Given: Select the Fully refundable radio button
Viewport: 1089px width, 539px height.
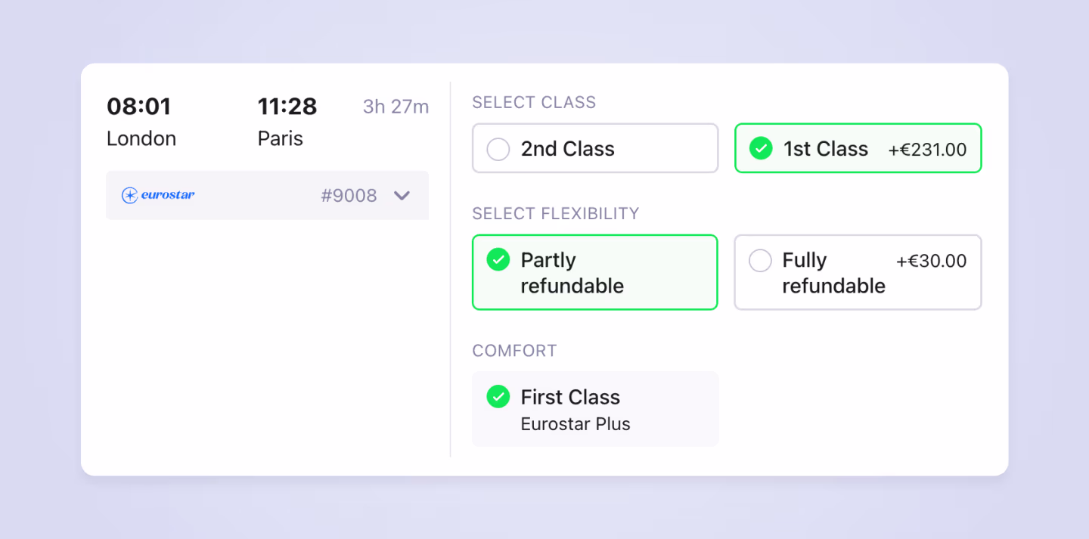Looking at the screenshot, I should pyautogui.click(x=760, y=261).
